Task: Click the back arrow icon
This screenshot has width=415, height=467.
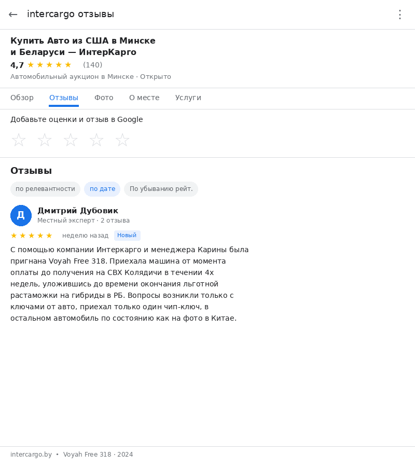Action: pos(13,15)
